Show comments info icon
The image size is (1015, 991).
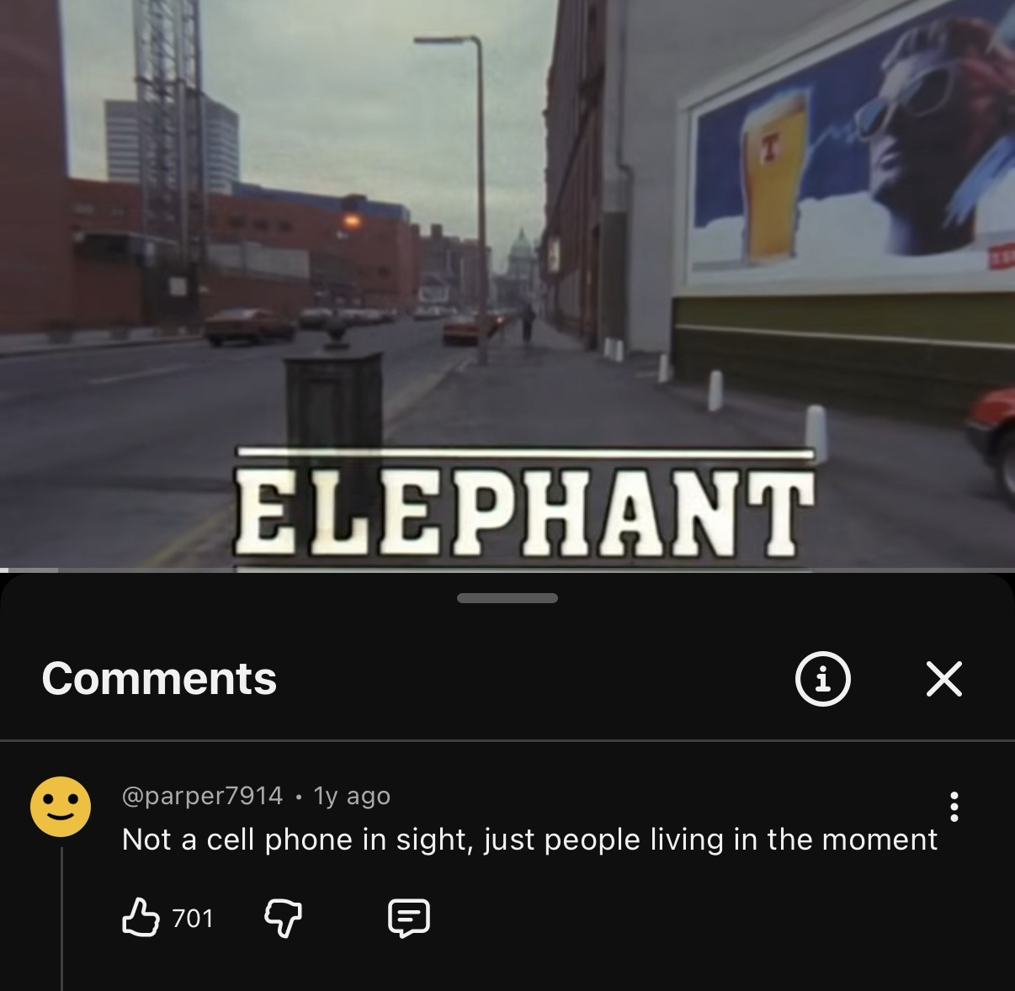pos(823,679)
